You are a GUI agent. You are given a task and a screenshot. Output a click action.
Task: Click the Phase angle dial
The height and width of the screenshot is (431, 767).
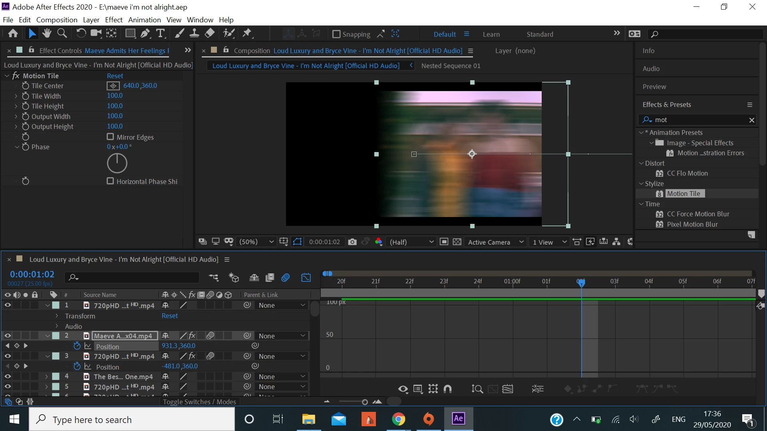pyautogui.click(x=117, y=163)
